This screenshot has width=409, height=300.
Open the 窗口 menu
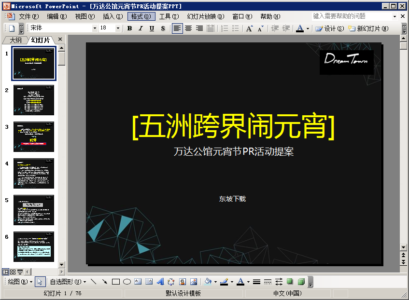tap(242, 16)
